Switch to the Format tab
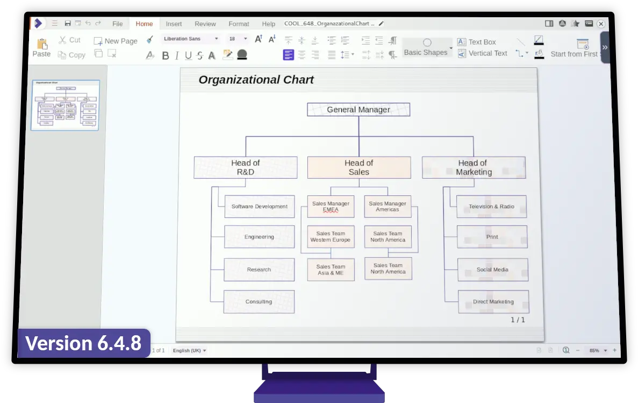 239,24
